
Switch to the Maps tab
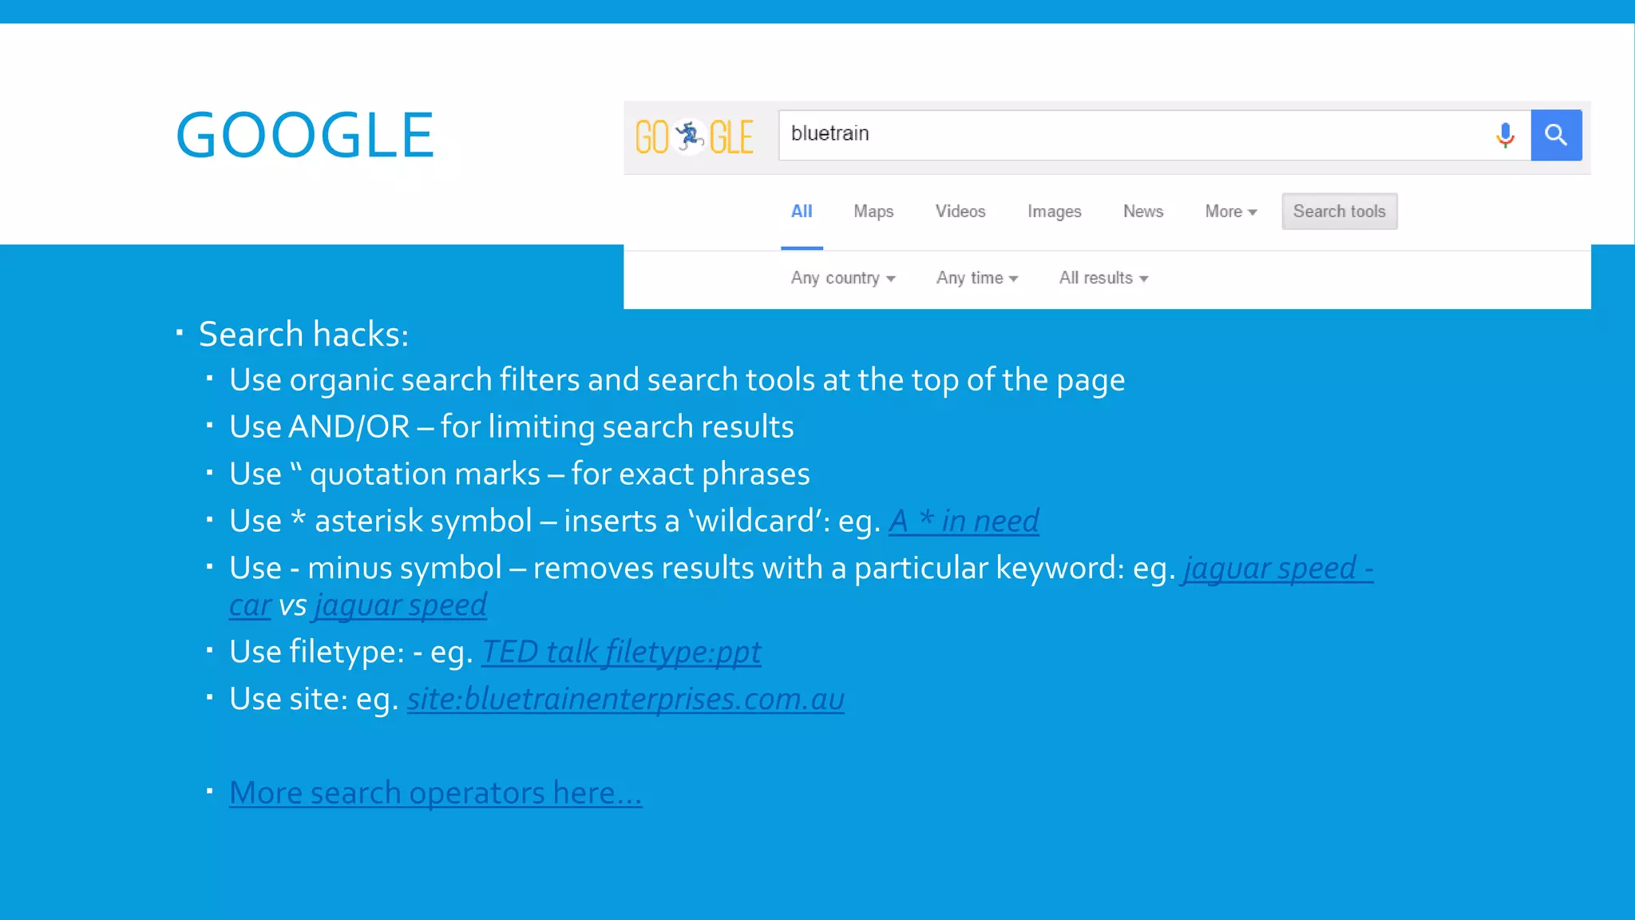pyautogui.click(x=873, y=212)
